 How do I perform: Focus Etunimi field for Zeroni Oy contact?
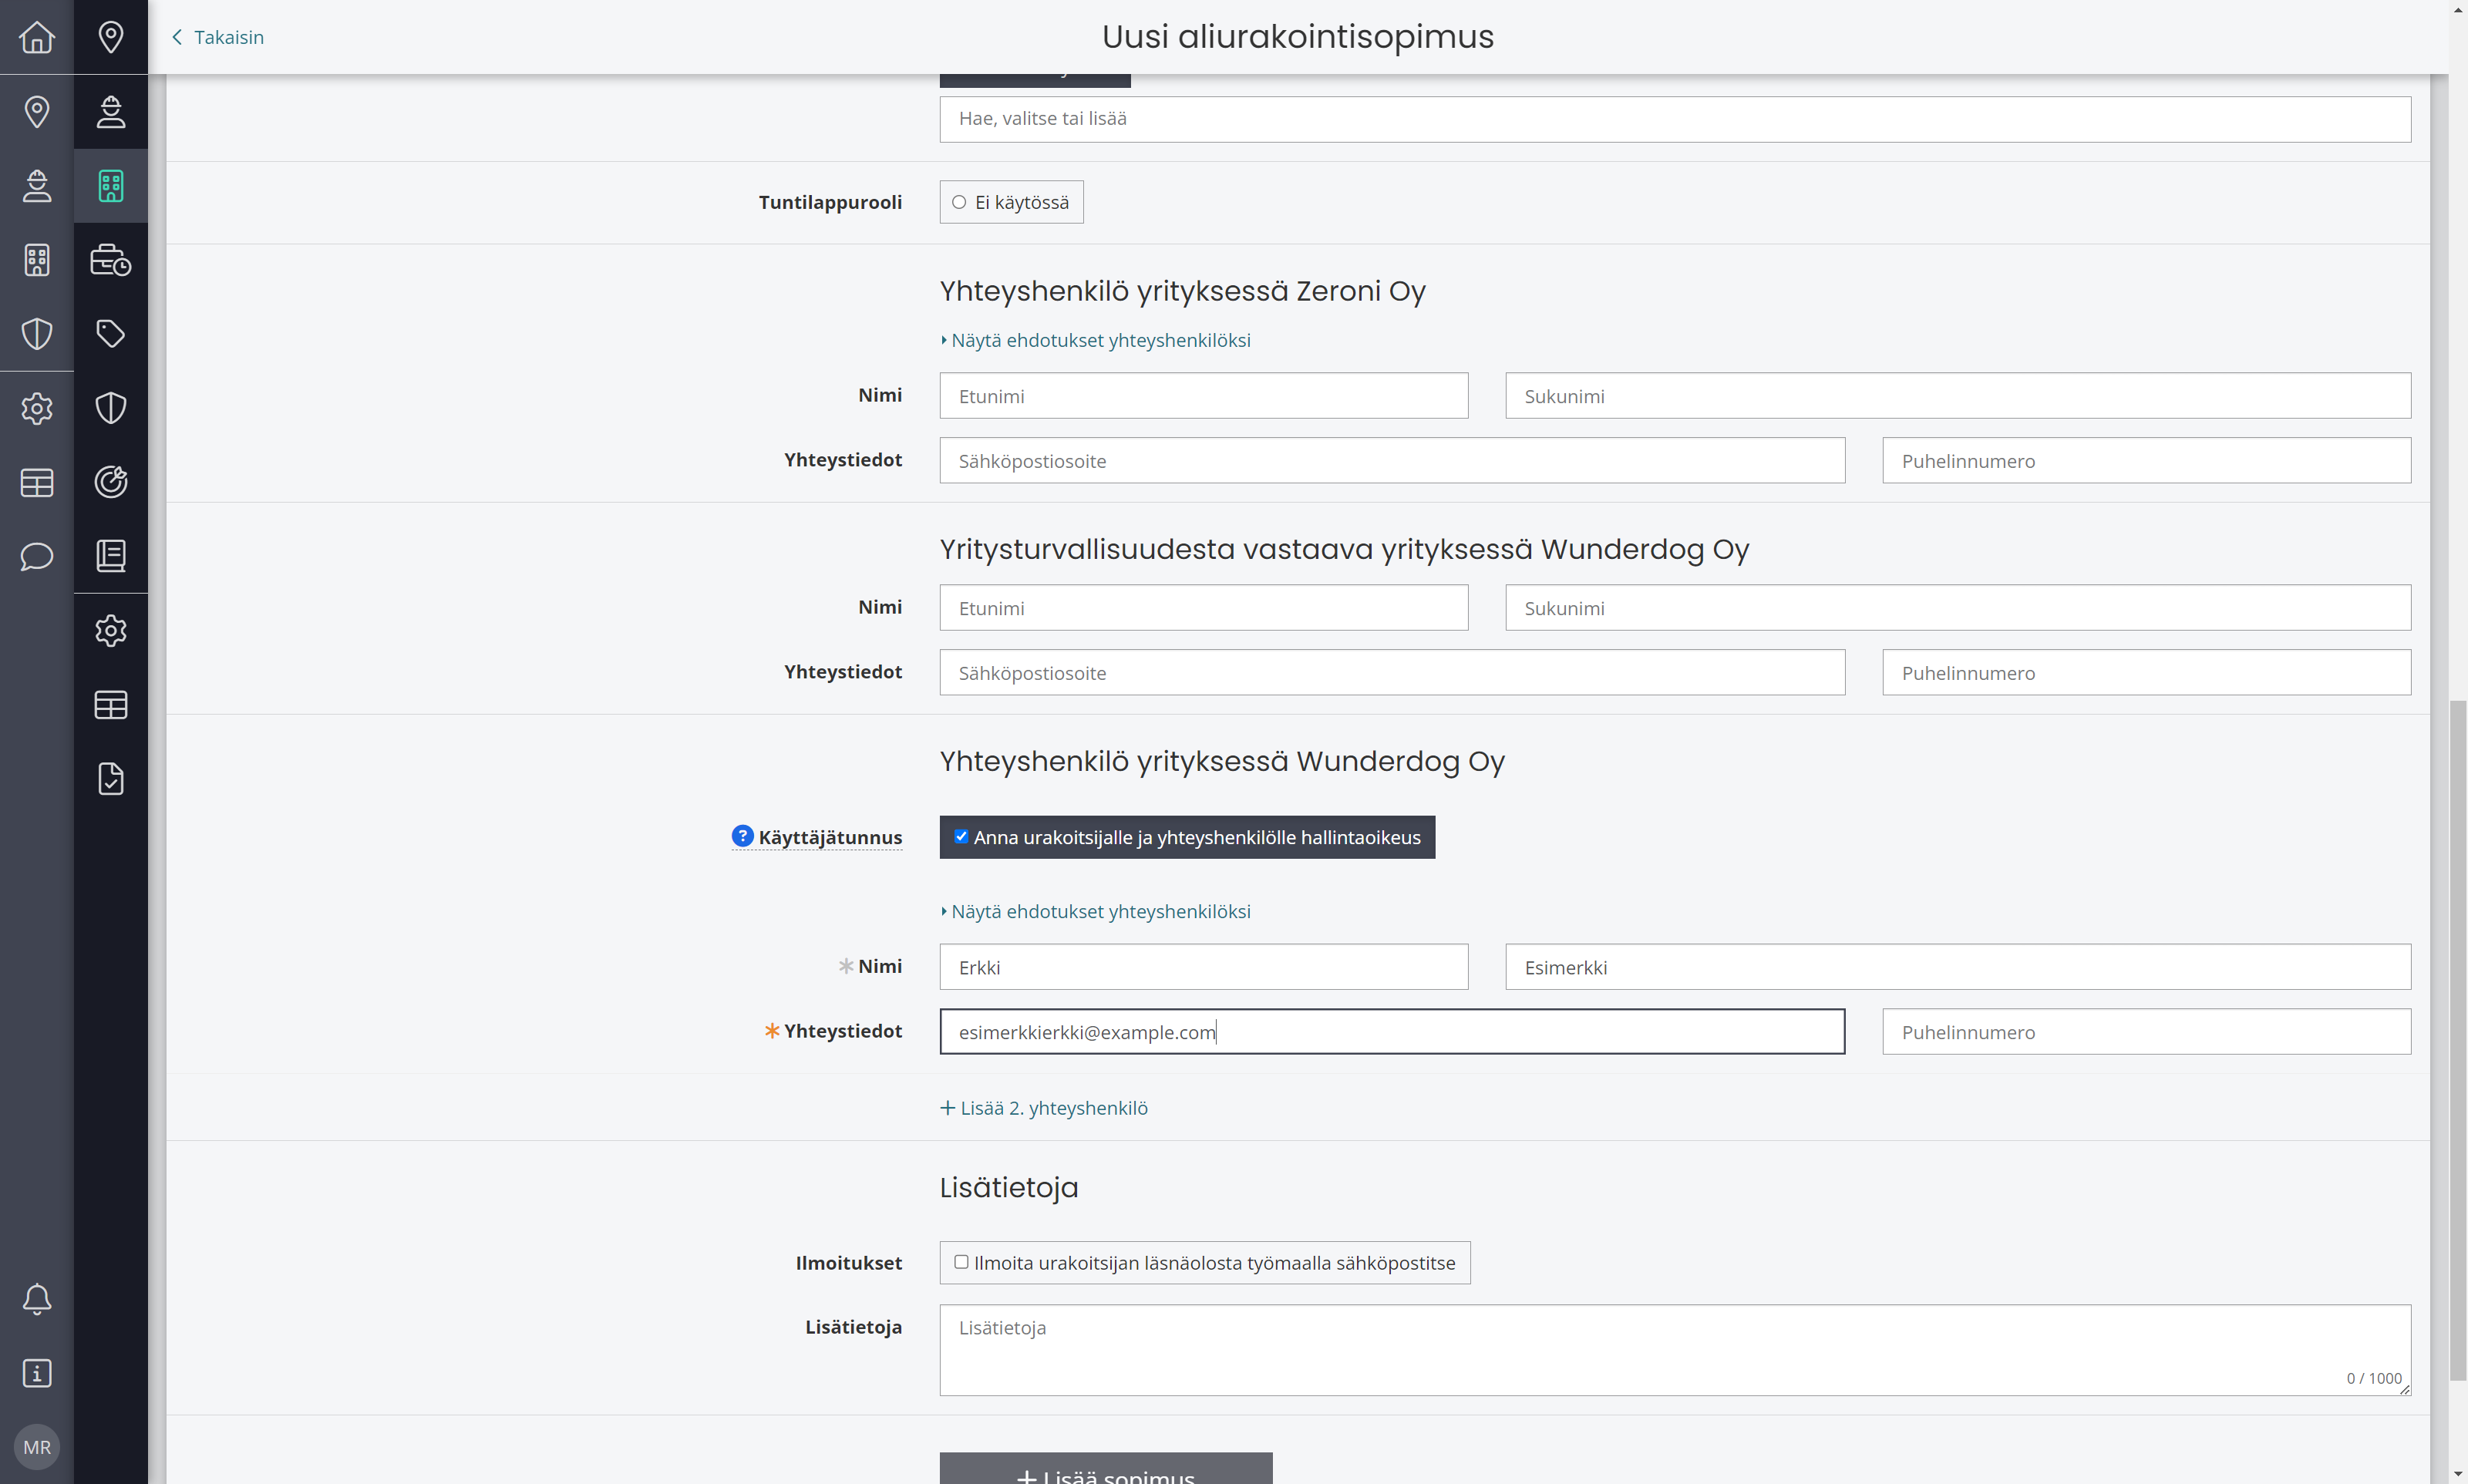pos(1204,396)
